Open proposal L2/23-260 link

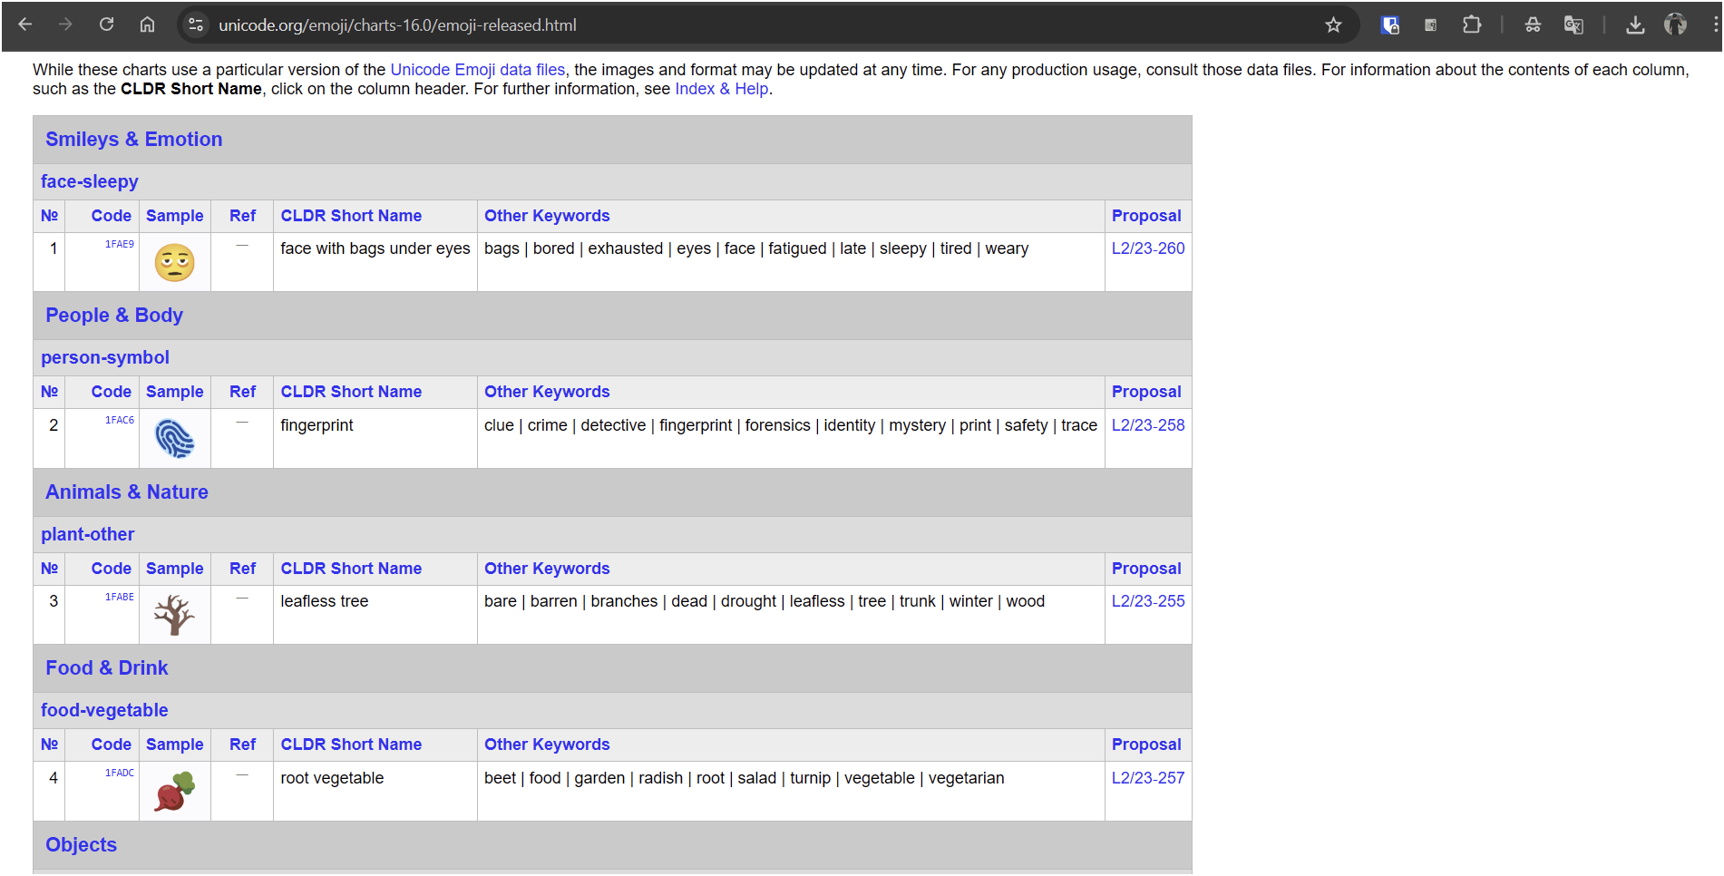point(1148,248)
